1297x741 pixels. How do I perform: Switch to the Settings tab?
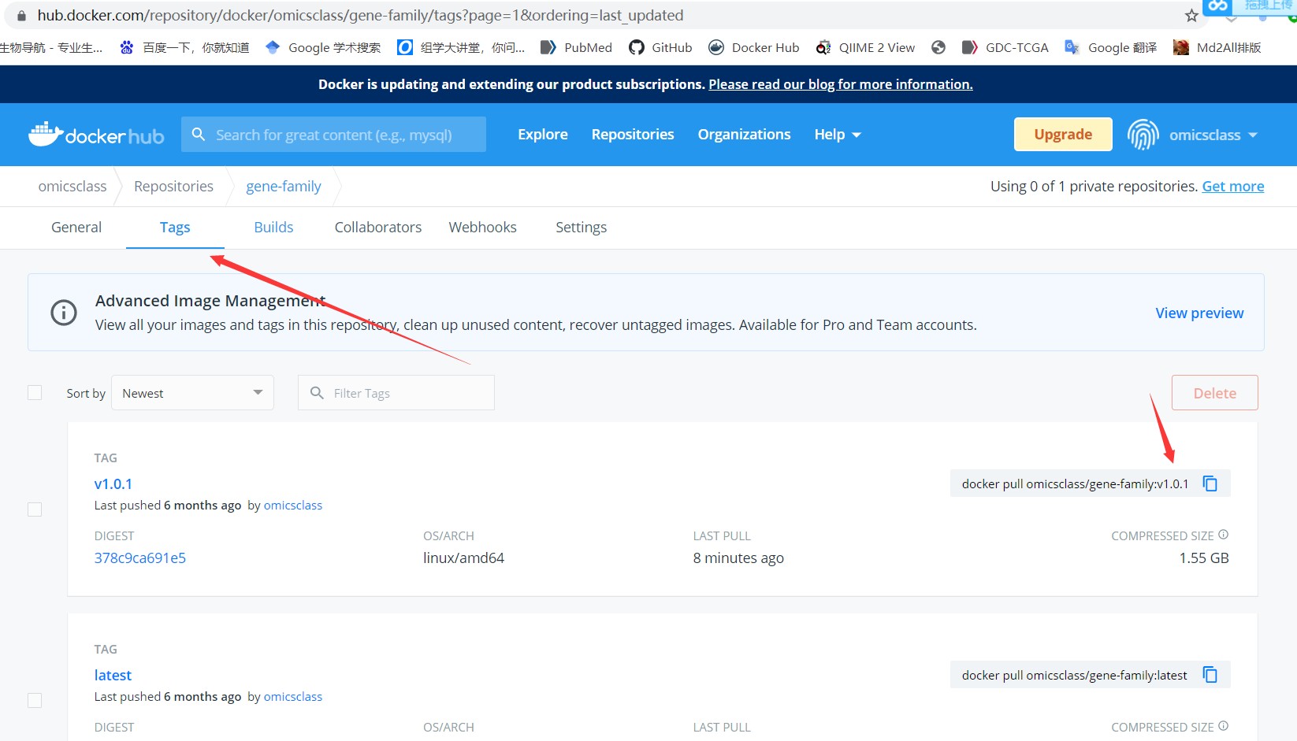[582, 227]
